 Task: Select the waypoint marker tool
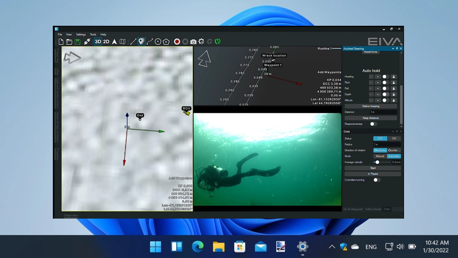coord(141,42)
